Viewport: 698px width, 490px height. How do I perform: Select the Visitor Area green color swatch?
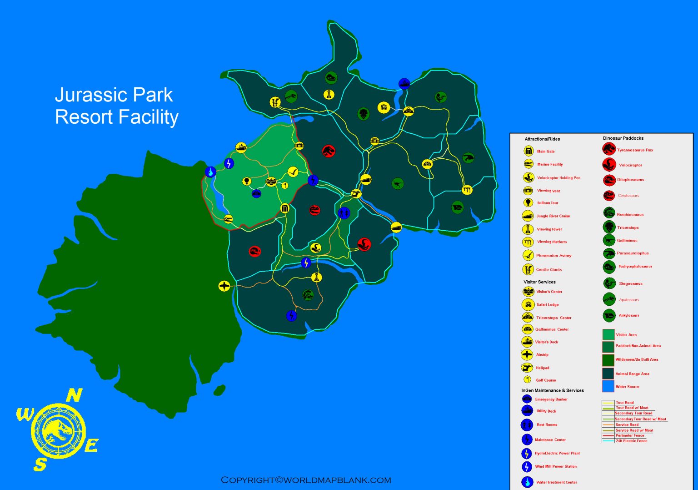(608, 334)
